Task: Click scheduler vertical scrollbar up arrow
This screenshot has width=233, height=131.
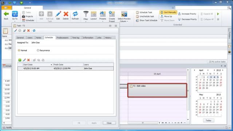Action: 188,70
